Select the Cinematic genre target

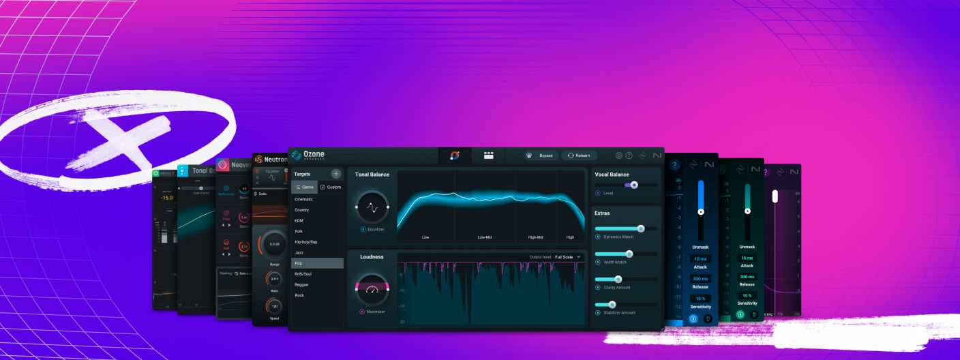coord(317,199)
